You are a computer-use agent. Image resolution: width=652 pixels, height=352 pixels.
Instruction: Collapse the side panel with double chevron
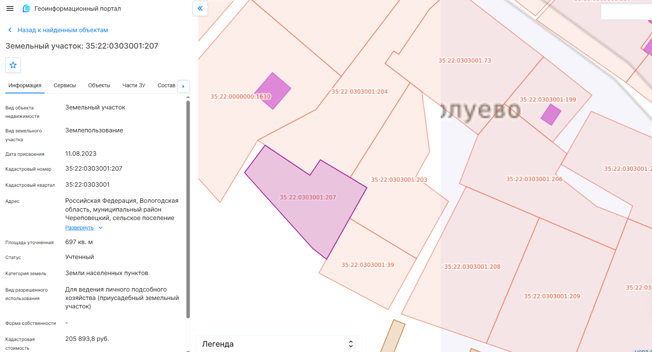click(200, 8)
